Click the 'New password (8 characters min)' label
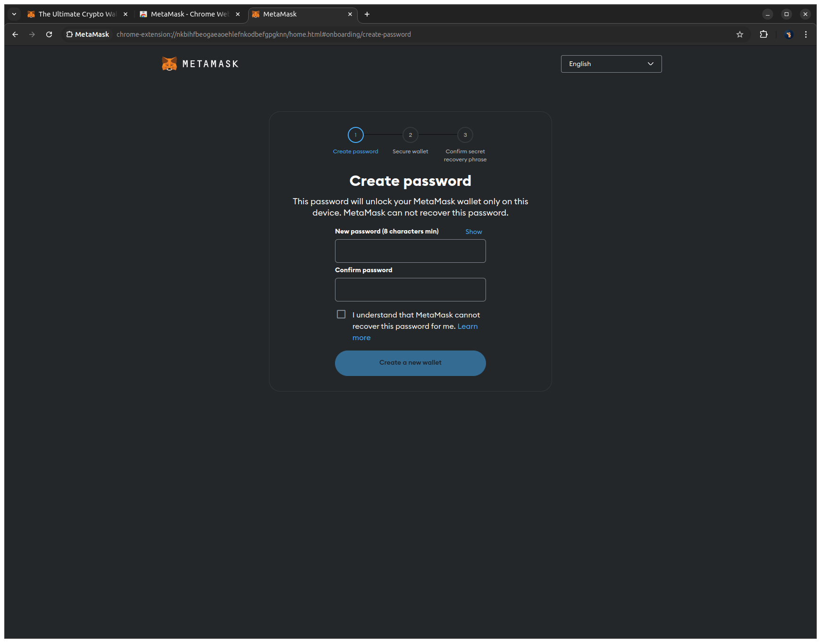Viewport: 821px width, 643px height. tap(387, 231)
